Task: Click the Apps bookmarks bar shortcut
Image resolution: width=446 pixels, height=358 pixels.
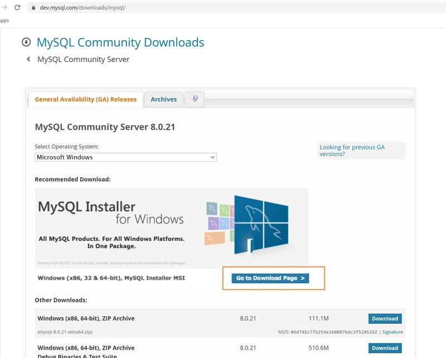Action: click(x=4, y=21)
